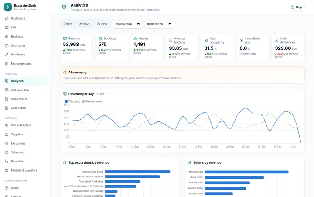The image size is (314, 197).
Task: Click the Revenue card icon
Action: [65, 38]
